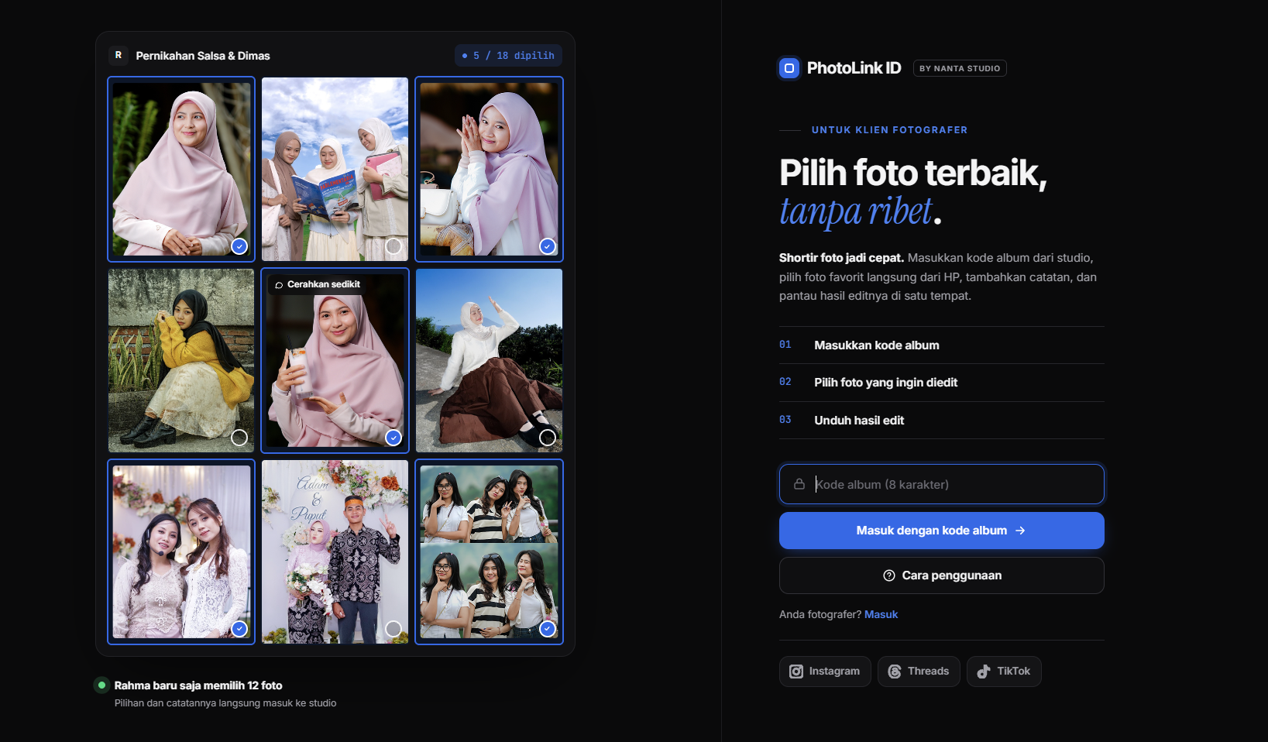
Task: Click the R avatar badge beside album title
Action: pyautogui.click(x=119, y=55)
